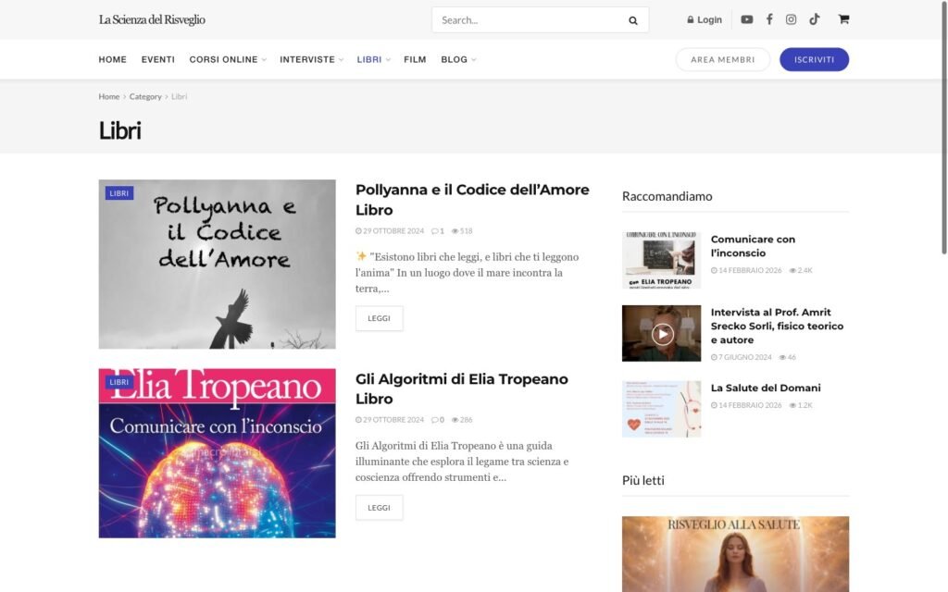Image resolution: width=948 pixels, height=592 pixels.
Task: Open the Elia Tropeano book cover image
Action: pos(217,453)
